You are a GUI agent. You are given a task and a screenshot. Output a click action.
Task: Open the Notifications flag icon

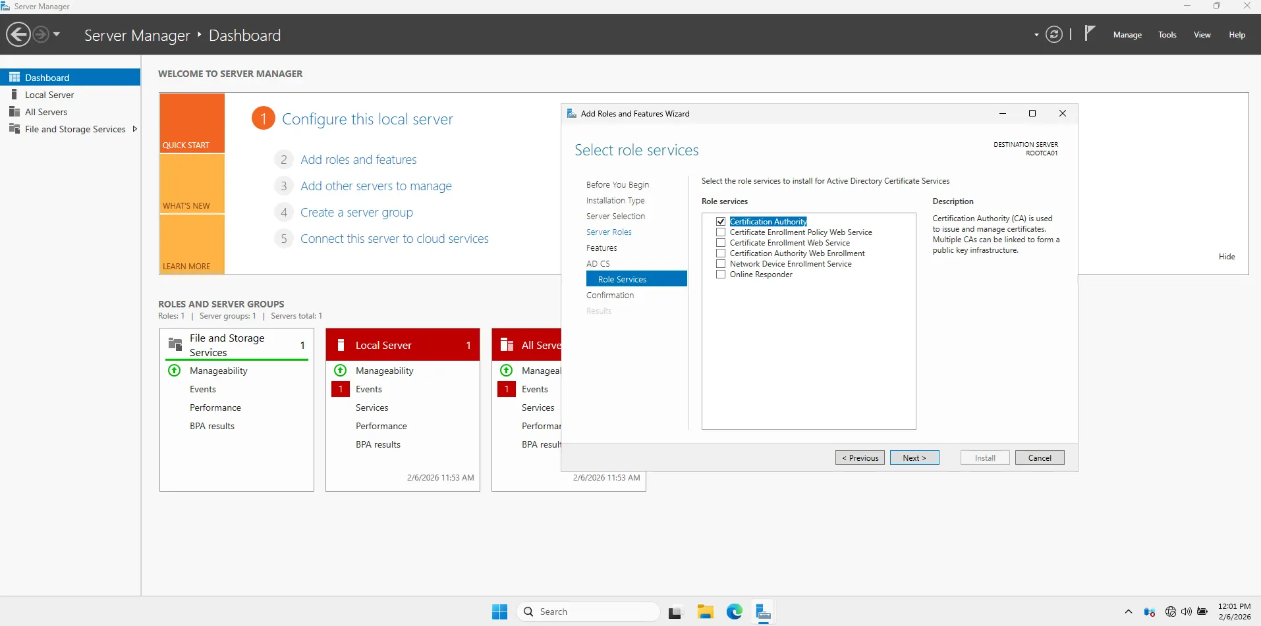pos(1090,33)
